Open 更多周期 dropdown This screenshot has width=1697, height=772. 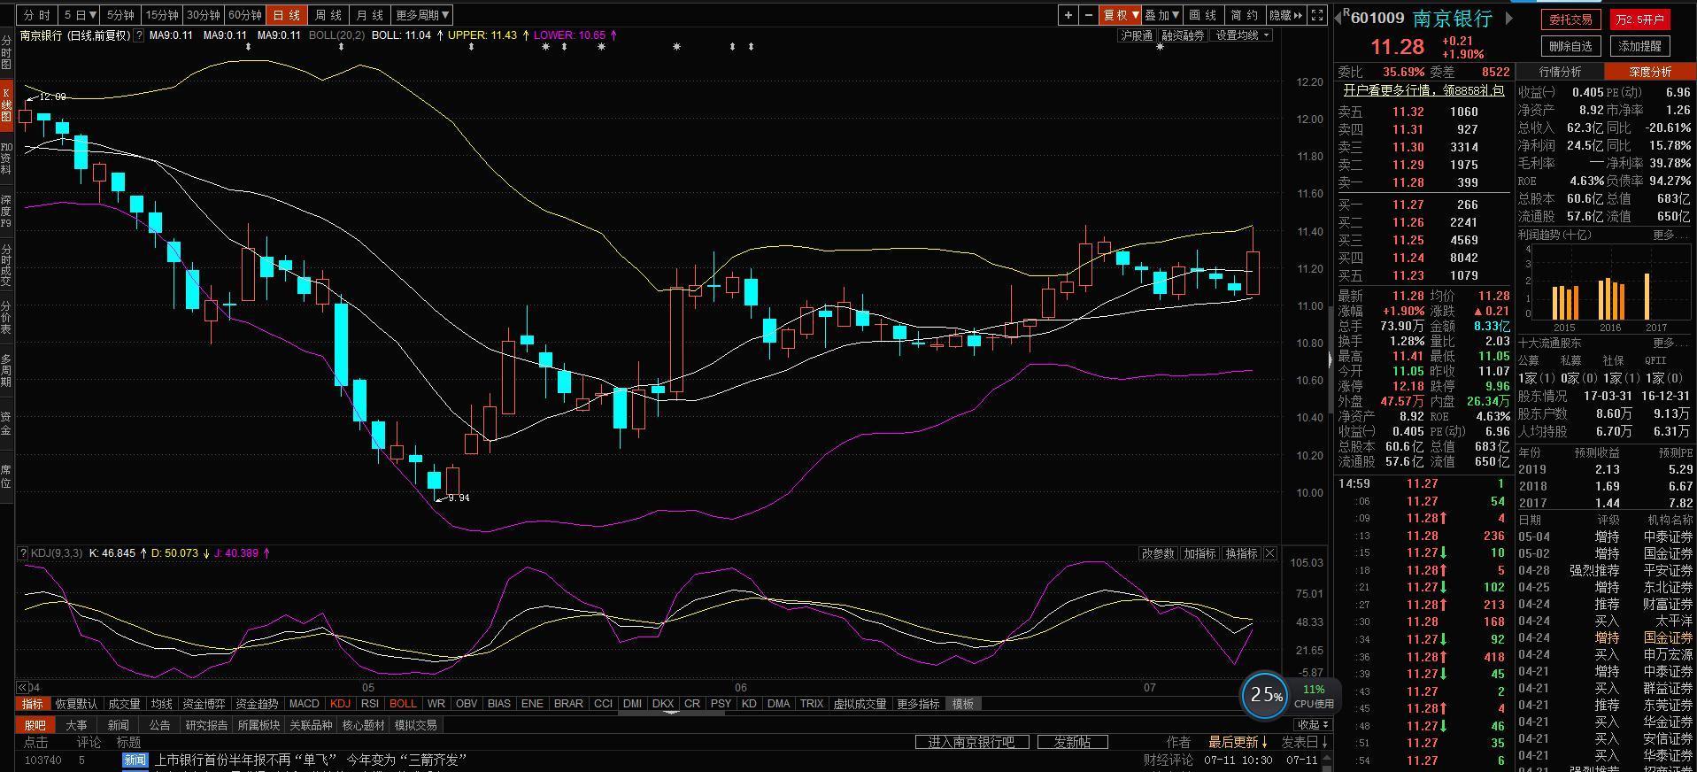coord(421,15)
